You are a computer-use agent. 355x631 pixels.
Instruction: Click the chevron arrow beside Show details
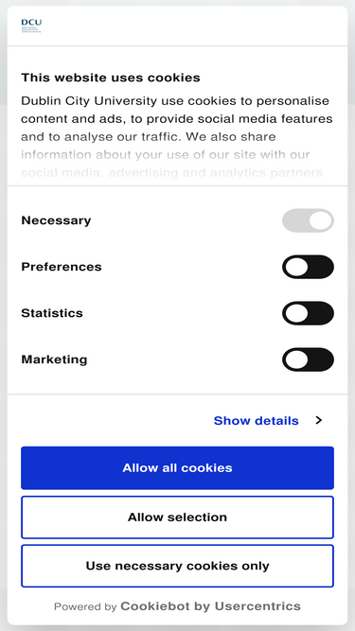pos(319,421)
